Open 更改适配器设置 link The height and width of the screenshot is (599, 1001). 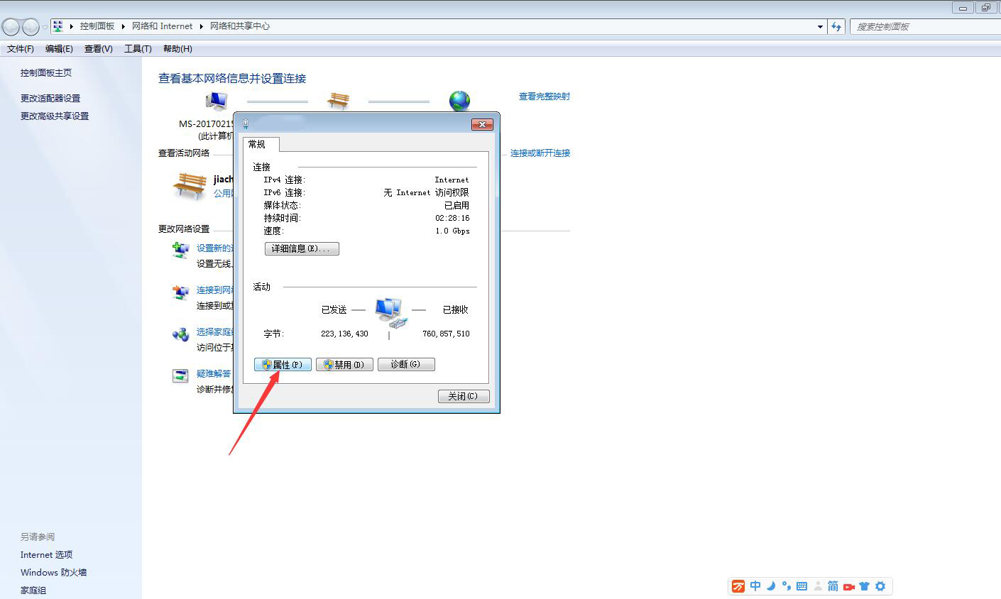click(x=50, y=98)
